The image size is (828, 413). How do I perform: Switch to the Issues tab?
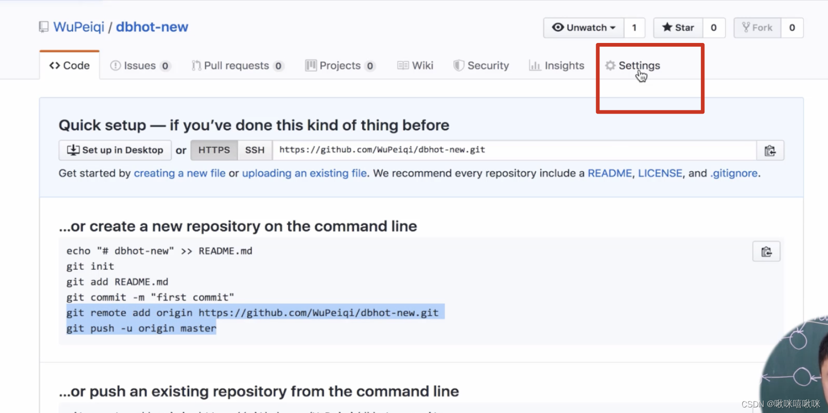141,66
